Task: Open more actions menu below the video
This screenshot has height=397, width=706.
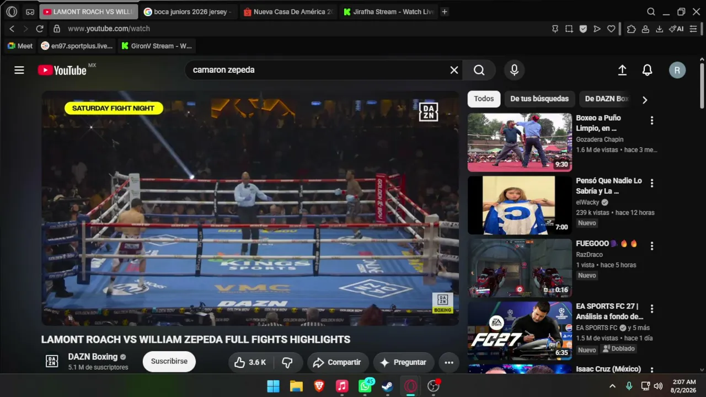Action: 449,362
